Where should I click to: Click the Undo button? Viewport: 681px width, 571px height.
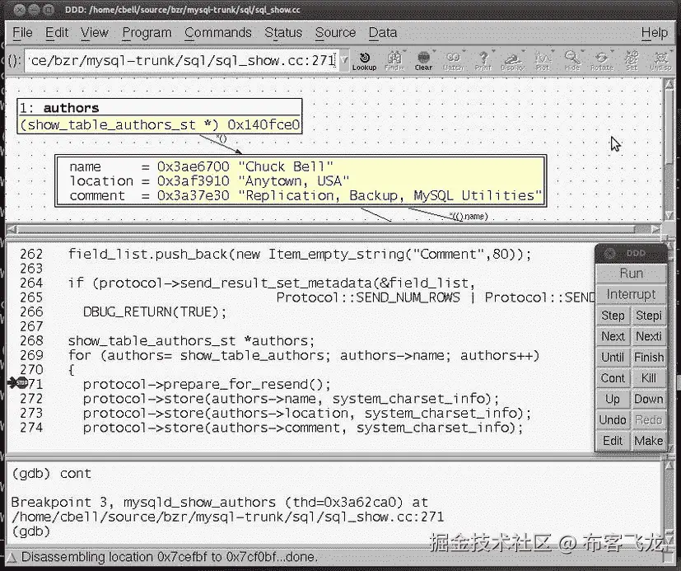click(x=613, y=419)
